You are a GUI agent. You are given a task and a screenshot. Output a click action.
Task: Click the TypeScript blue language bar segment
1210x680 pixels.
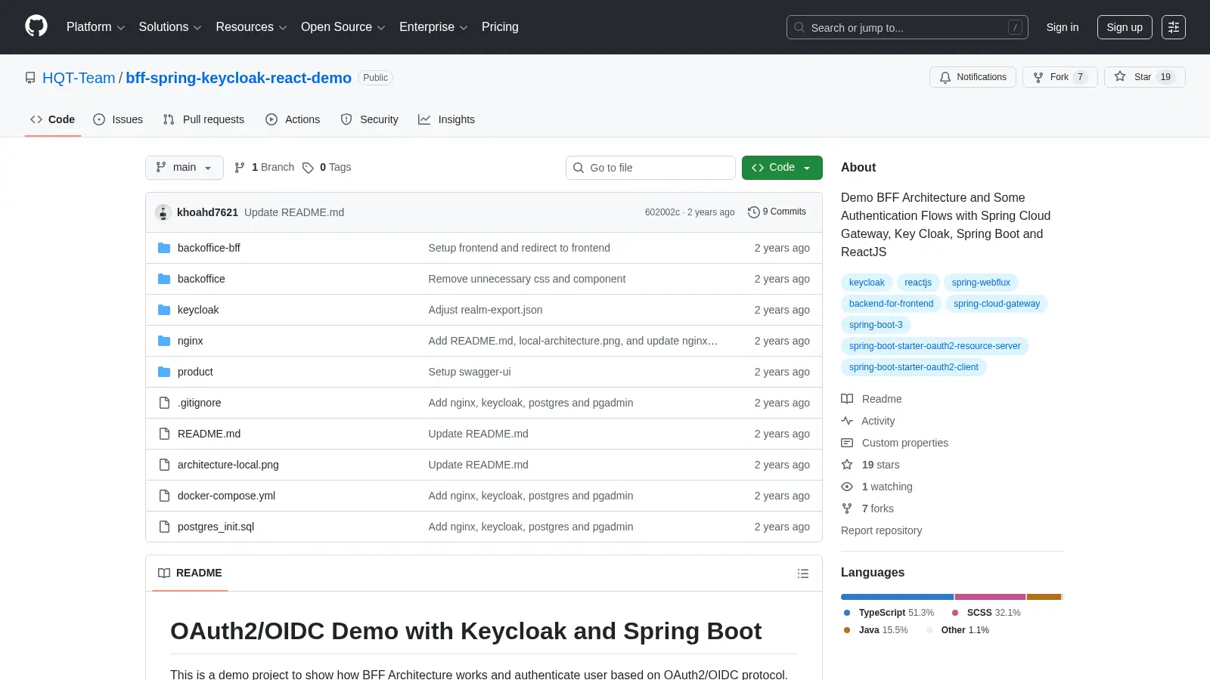[897, 597]
